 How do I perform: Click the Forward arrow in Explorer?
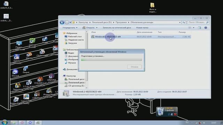click(x=67, y=22)
